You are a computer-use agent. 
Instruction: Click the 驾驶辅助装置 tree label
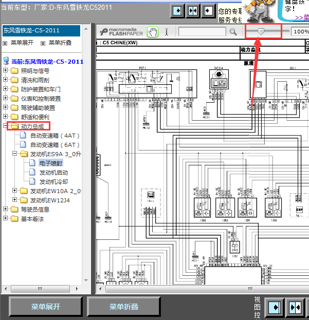point(38,108)
